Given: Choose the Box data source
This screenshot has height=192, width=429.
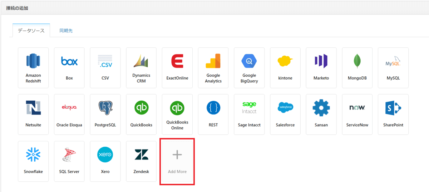Looking at the screenshot, I should (69, 67).
